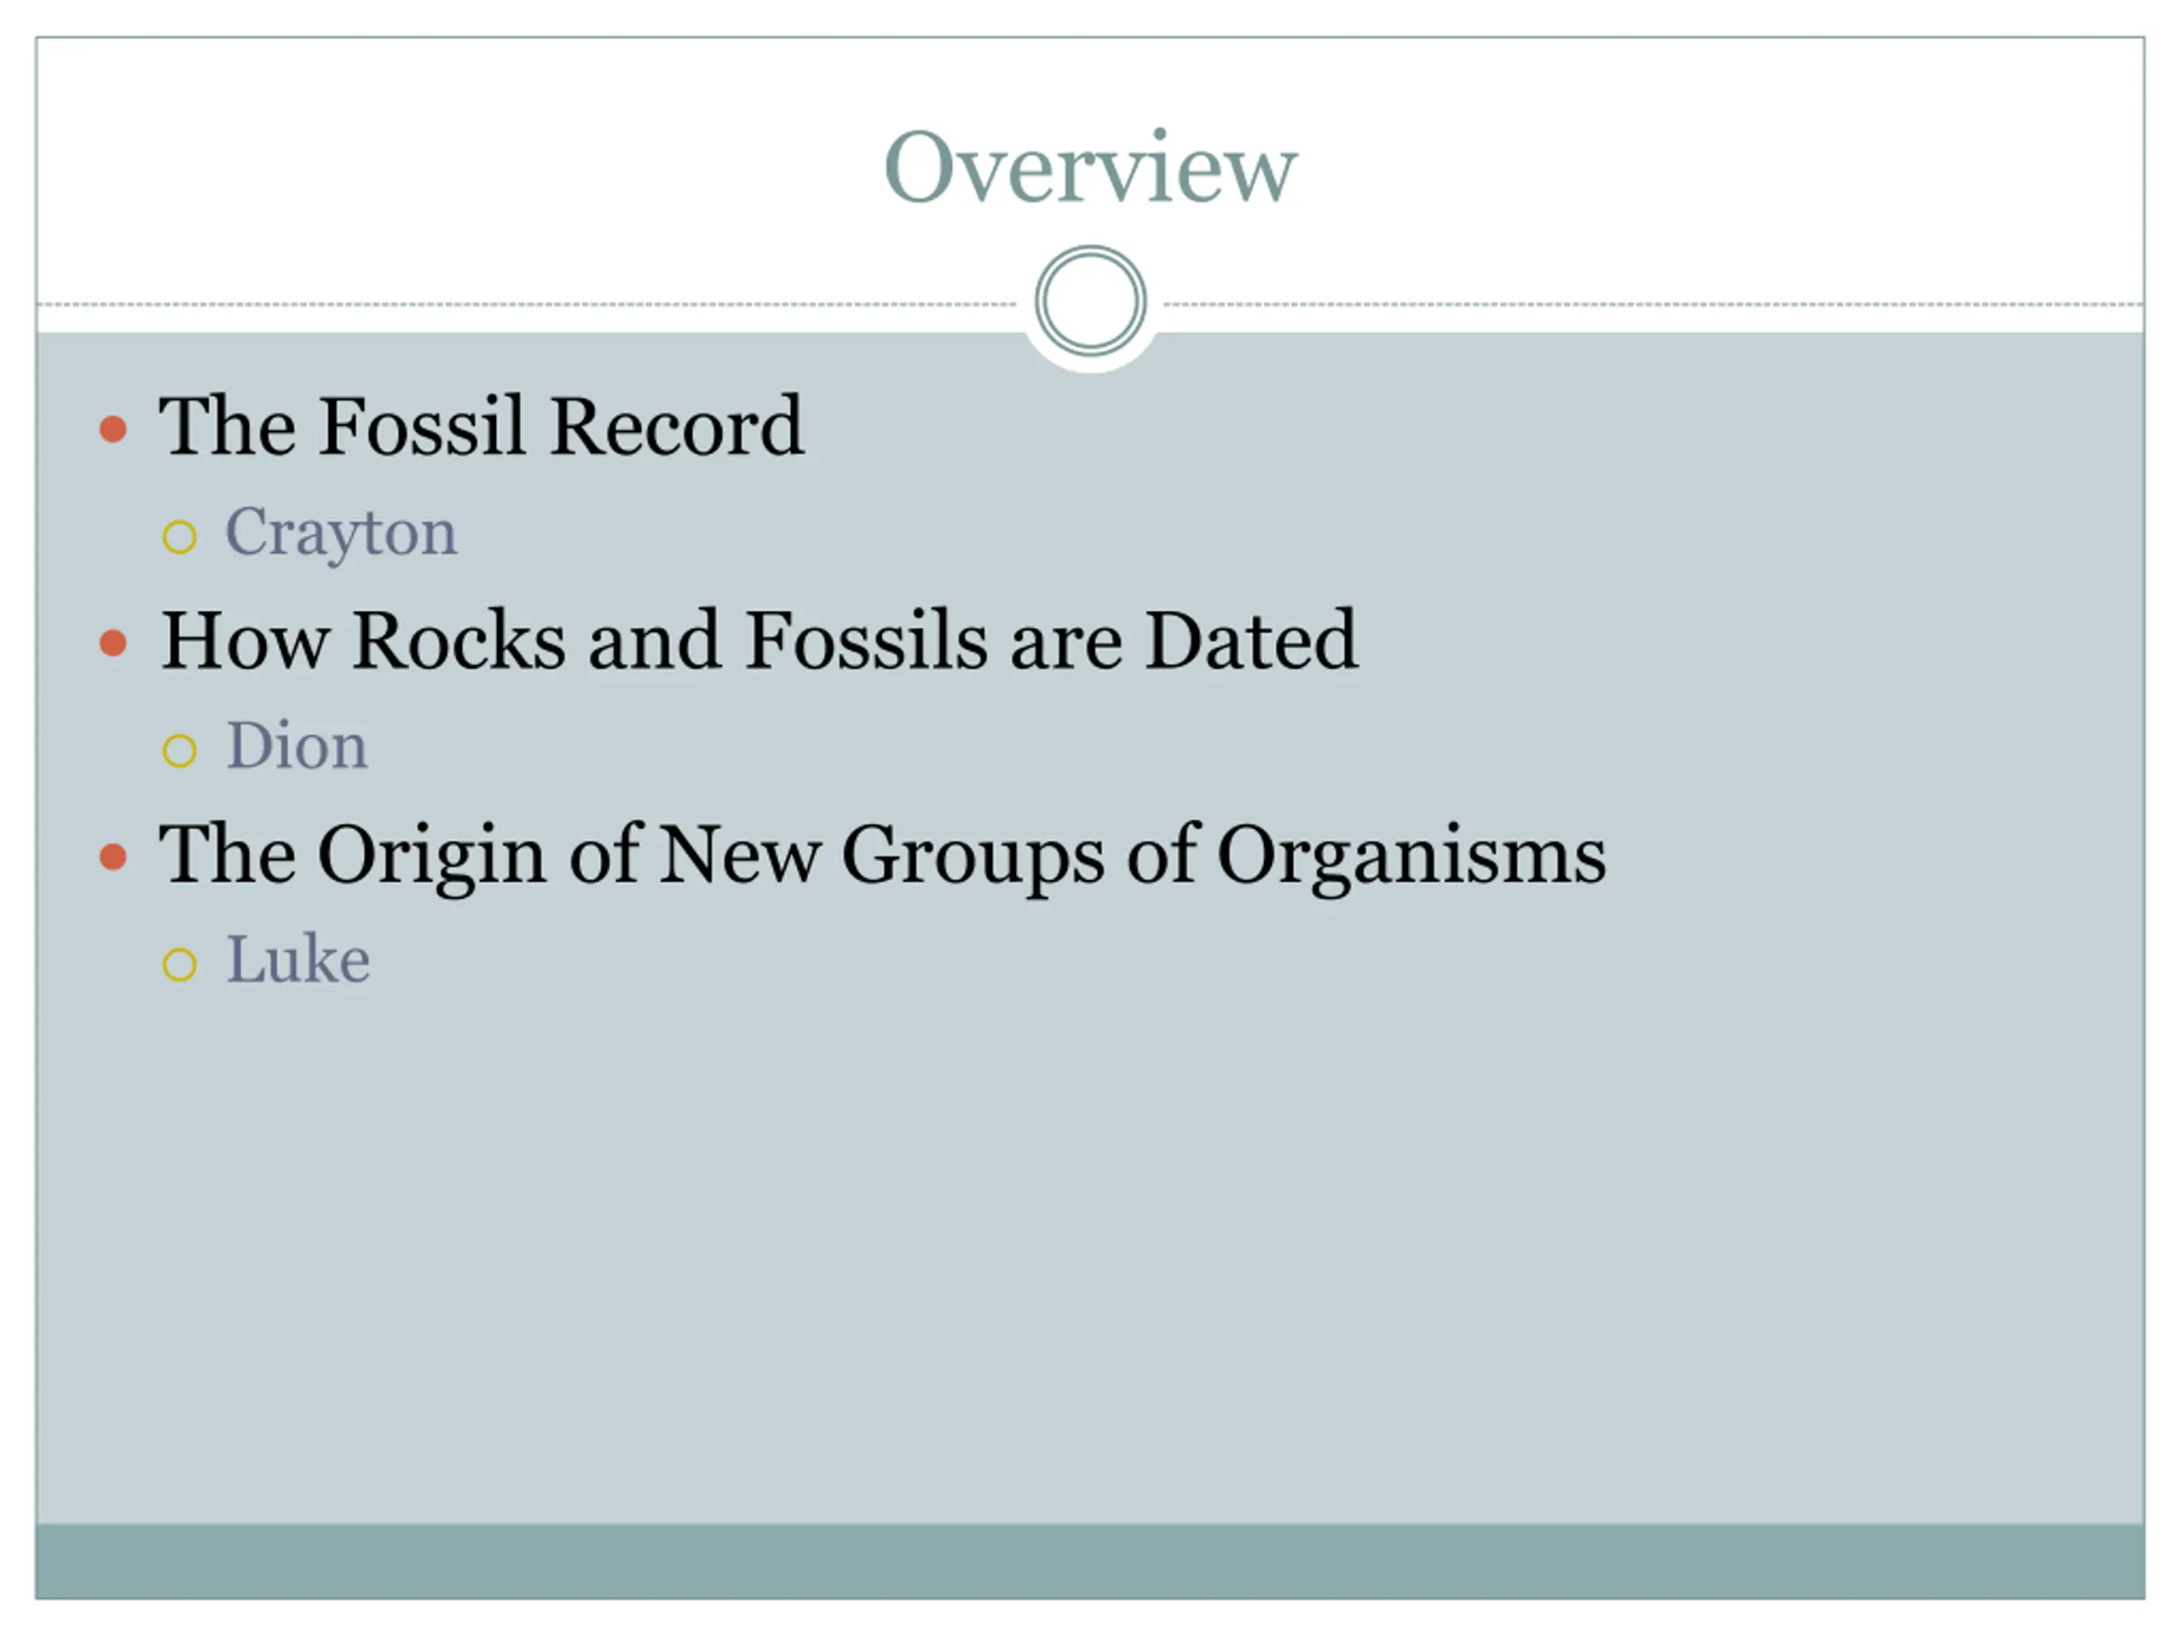This screenshot has width=2182, height=1636.
Task: Select the text 'The Fossil Record'
Action: click(482, 426)
